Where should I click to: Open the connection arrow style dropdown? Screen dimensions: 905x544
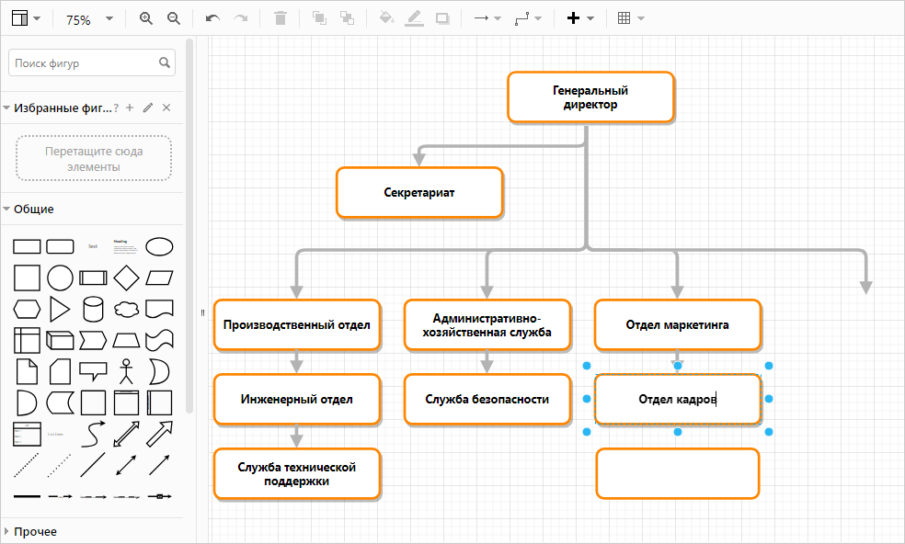click(x=487, y=18)
